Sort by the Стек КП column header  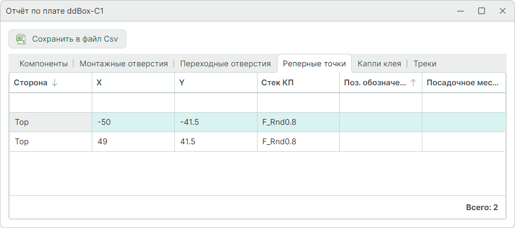click(x=298, y=83)
